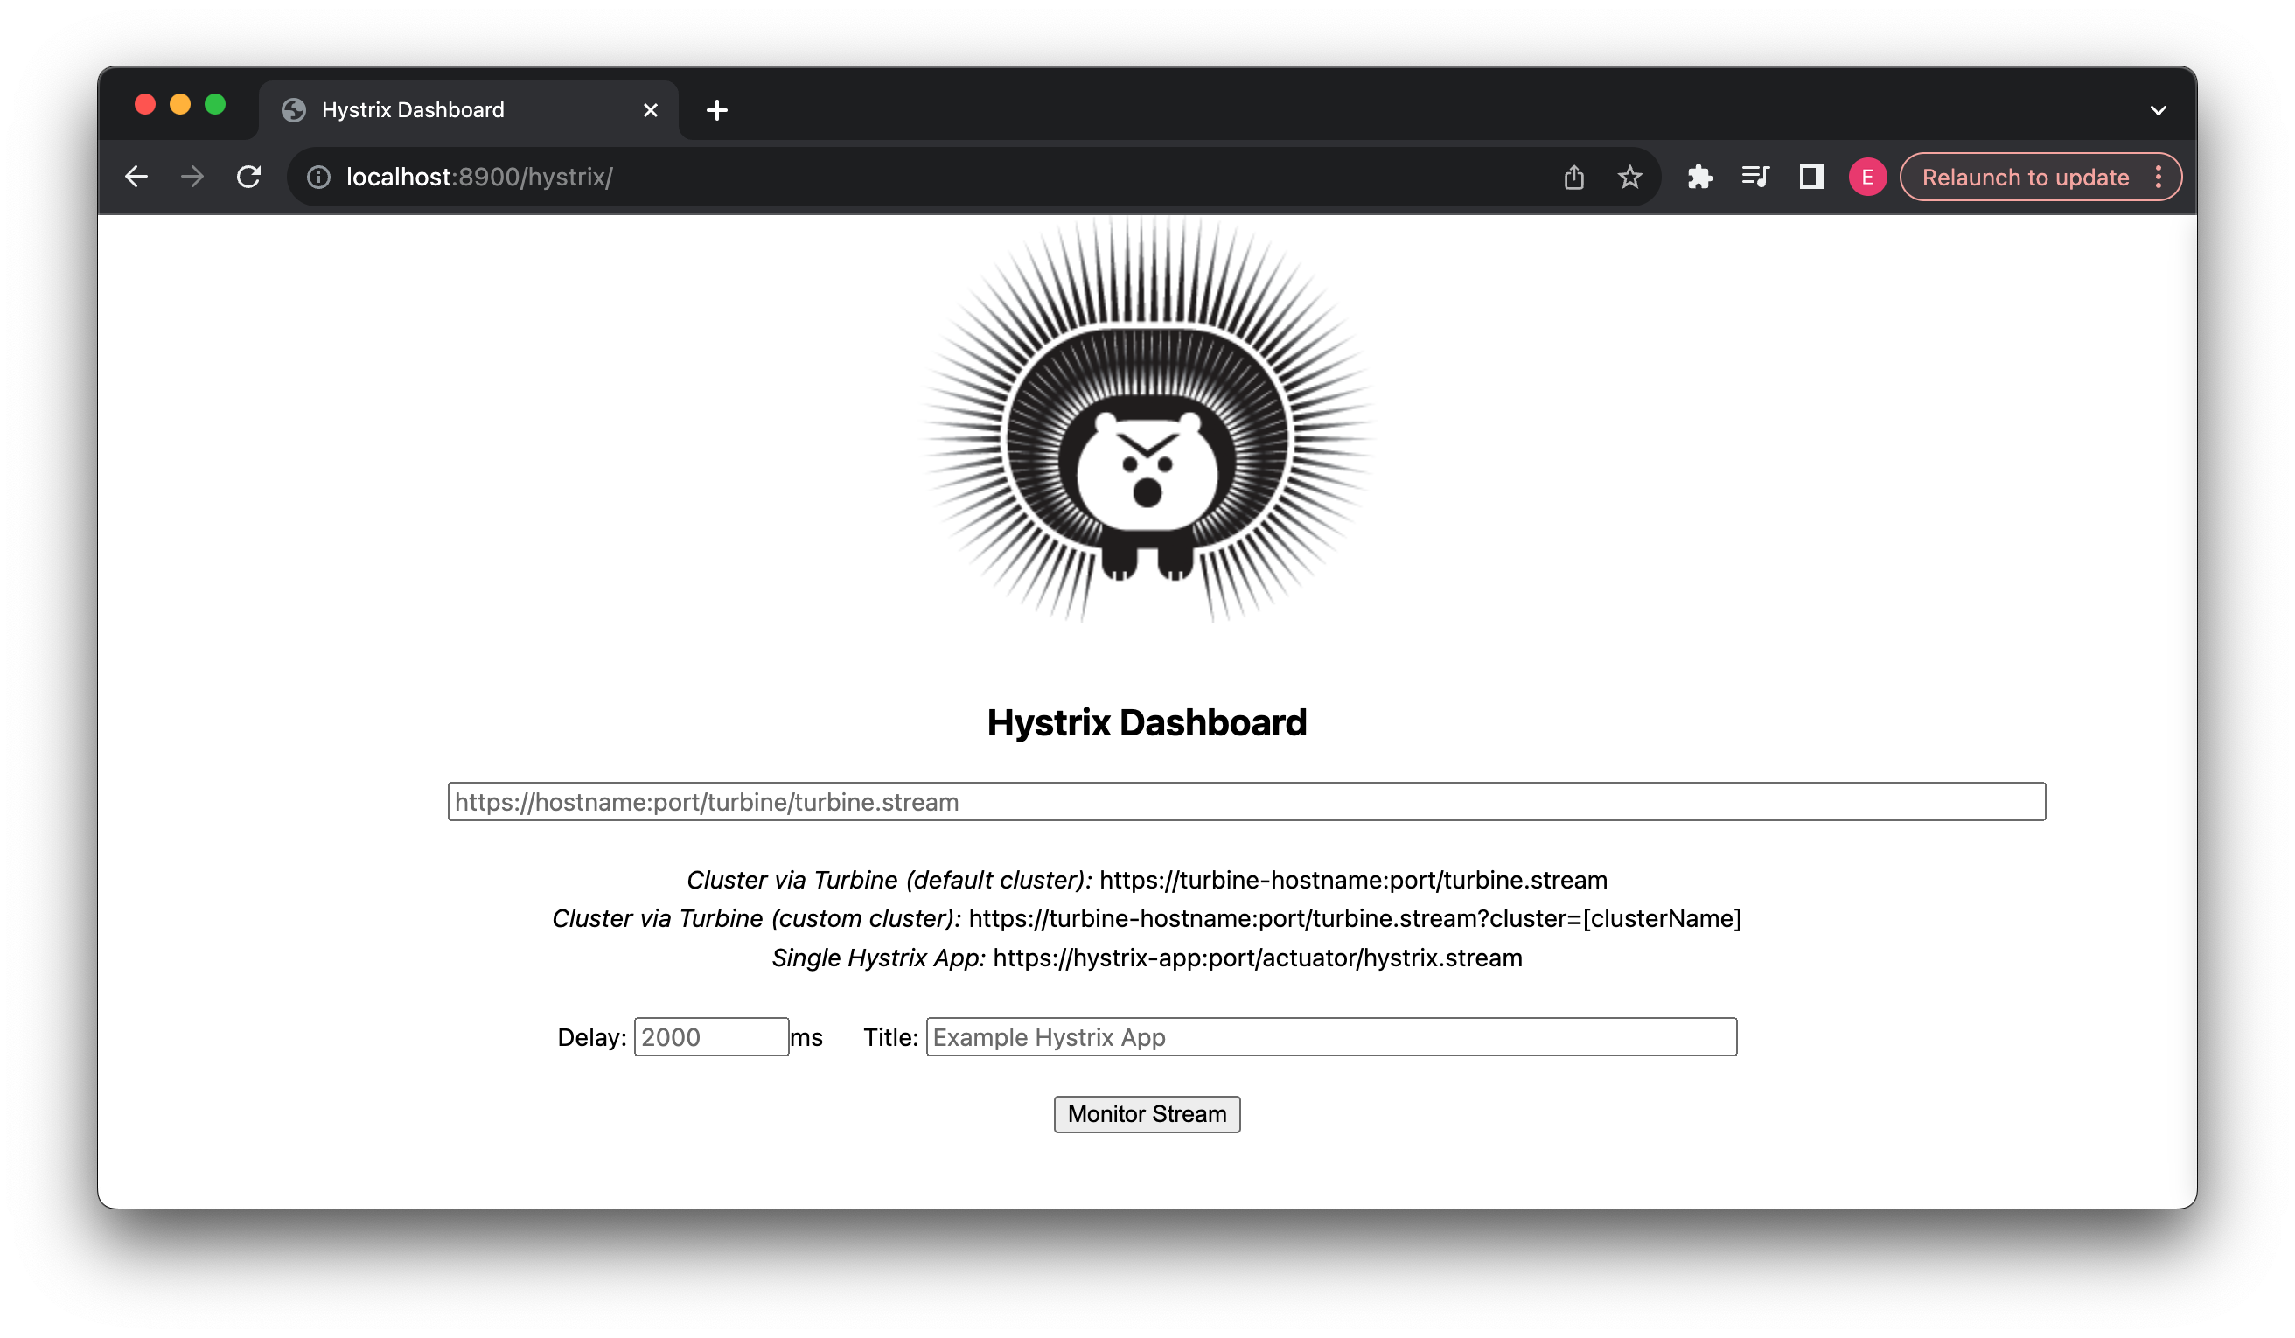The width and height of the screenshot is (2295, 1338).
Task: Open the side panel icon
Action: (x=1811, y=177)
